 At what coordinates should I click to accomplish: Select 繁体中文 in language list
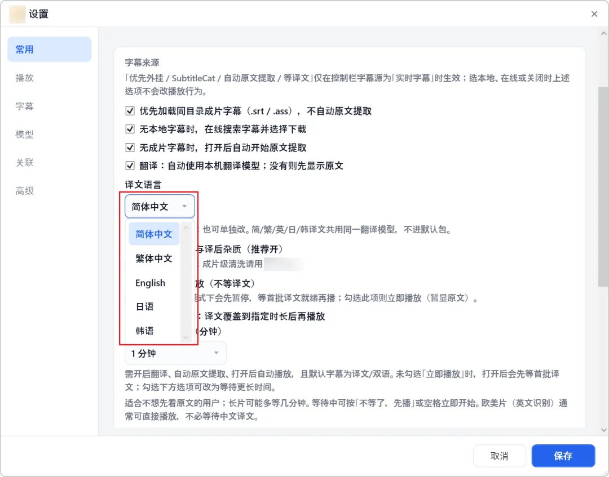(154, 258)
